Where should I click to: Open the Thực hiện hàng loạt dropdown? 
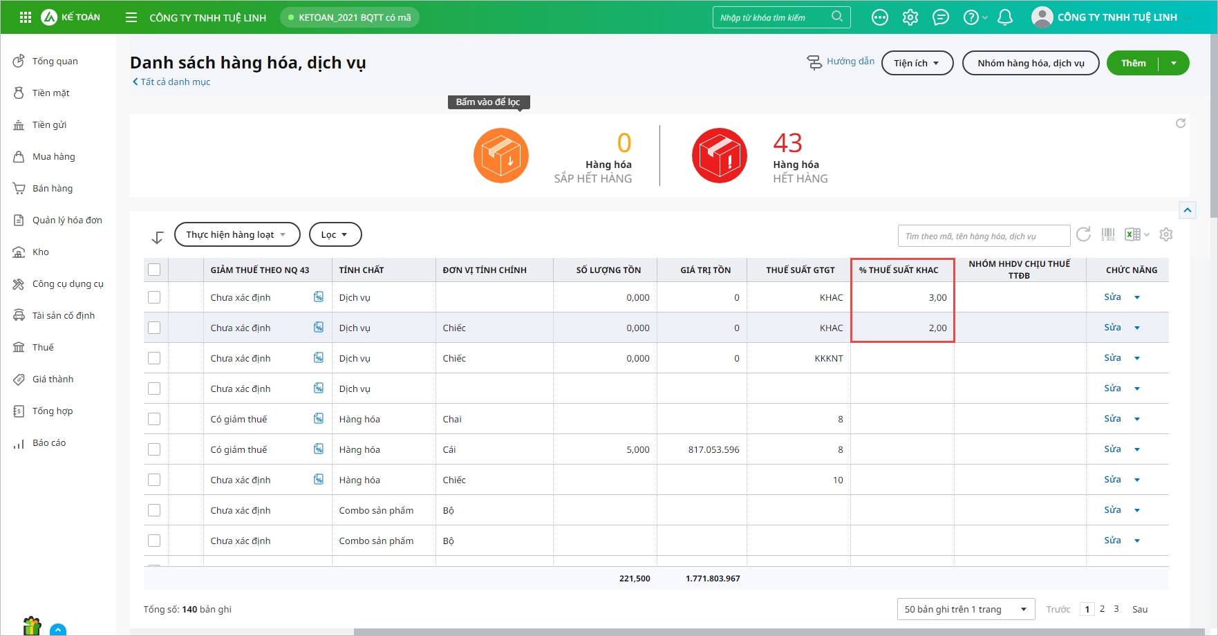(237, 234)
